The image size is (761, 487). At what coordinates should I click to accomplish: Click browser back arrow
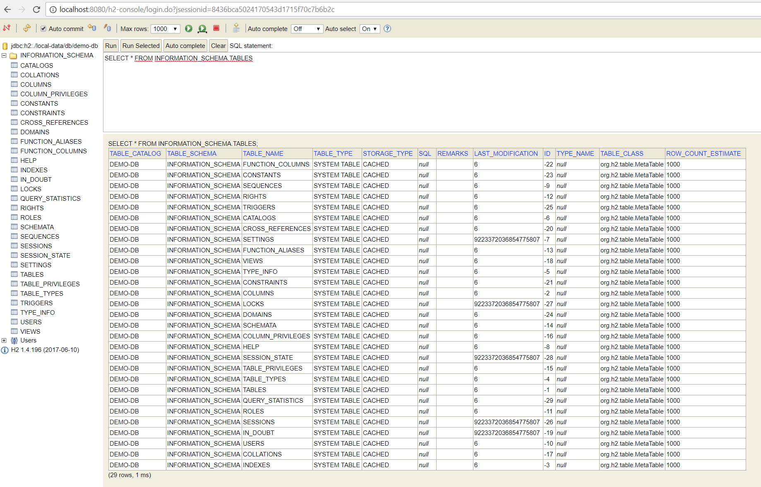coord(7,9)
